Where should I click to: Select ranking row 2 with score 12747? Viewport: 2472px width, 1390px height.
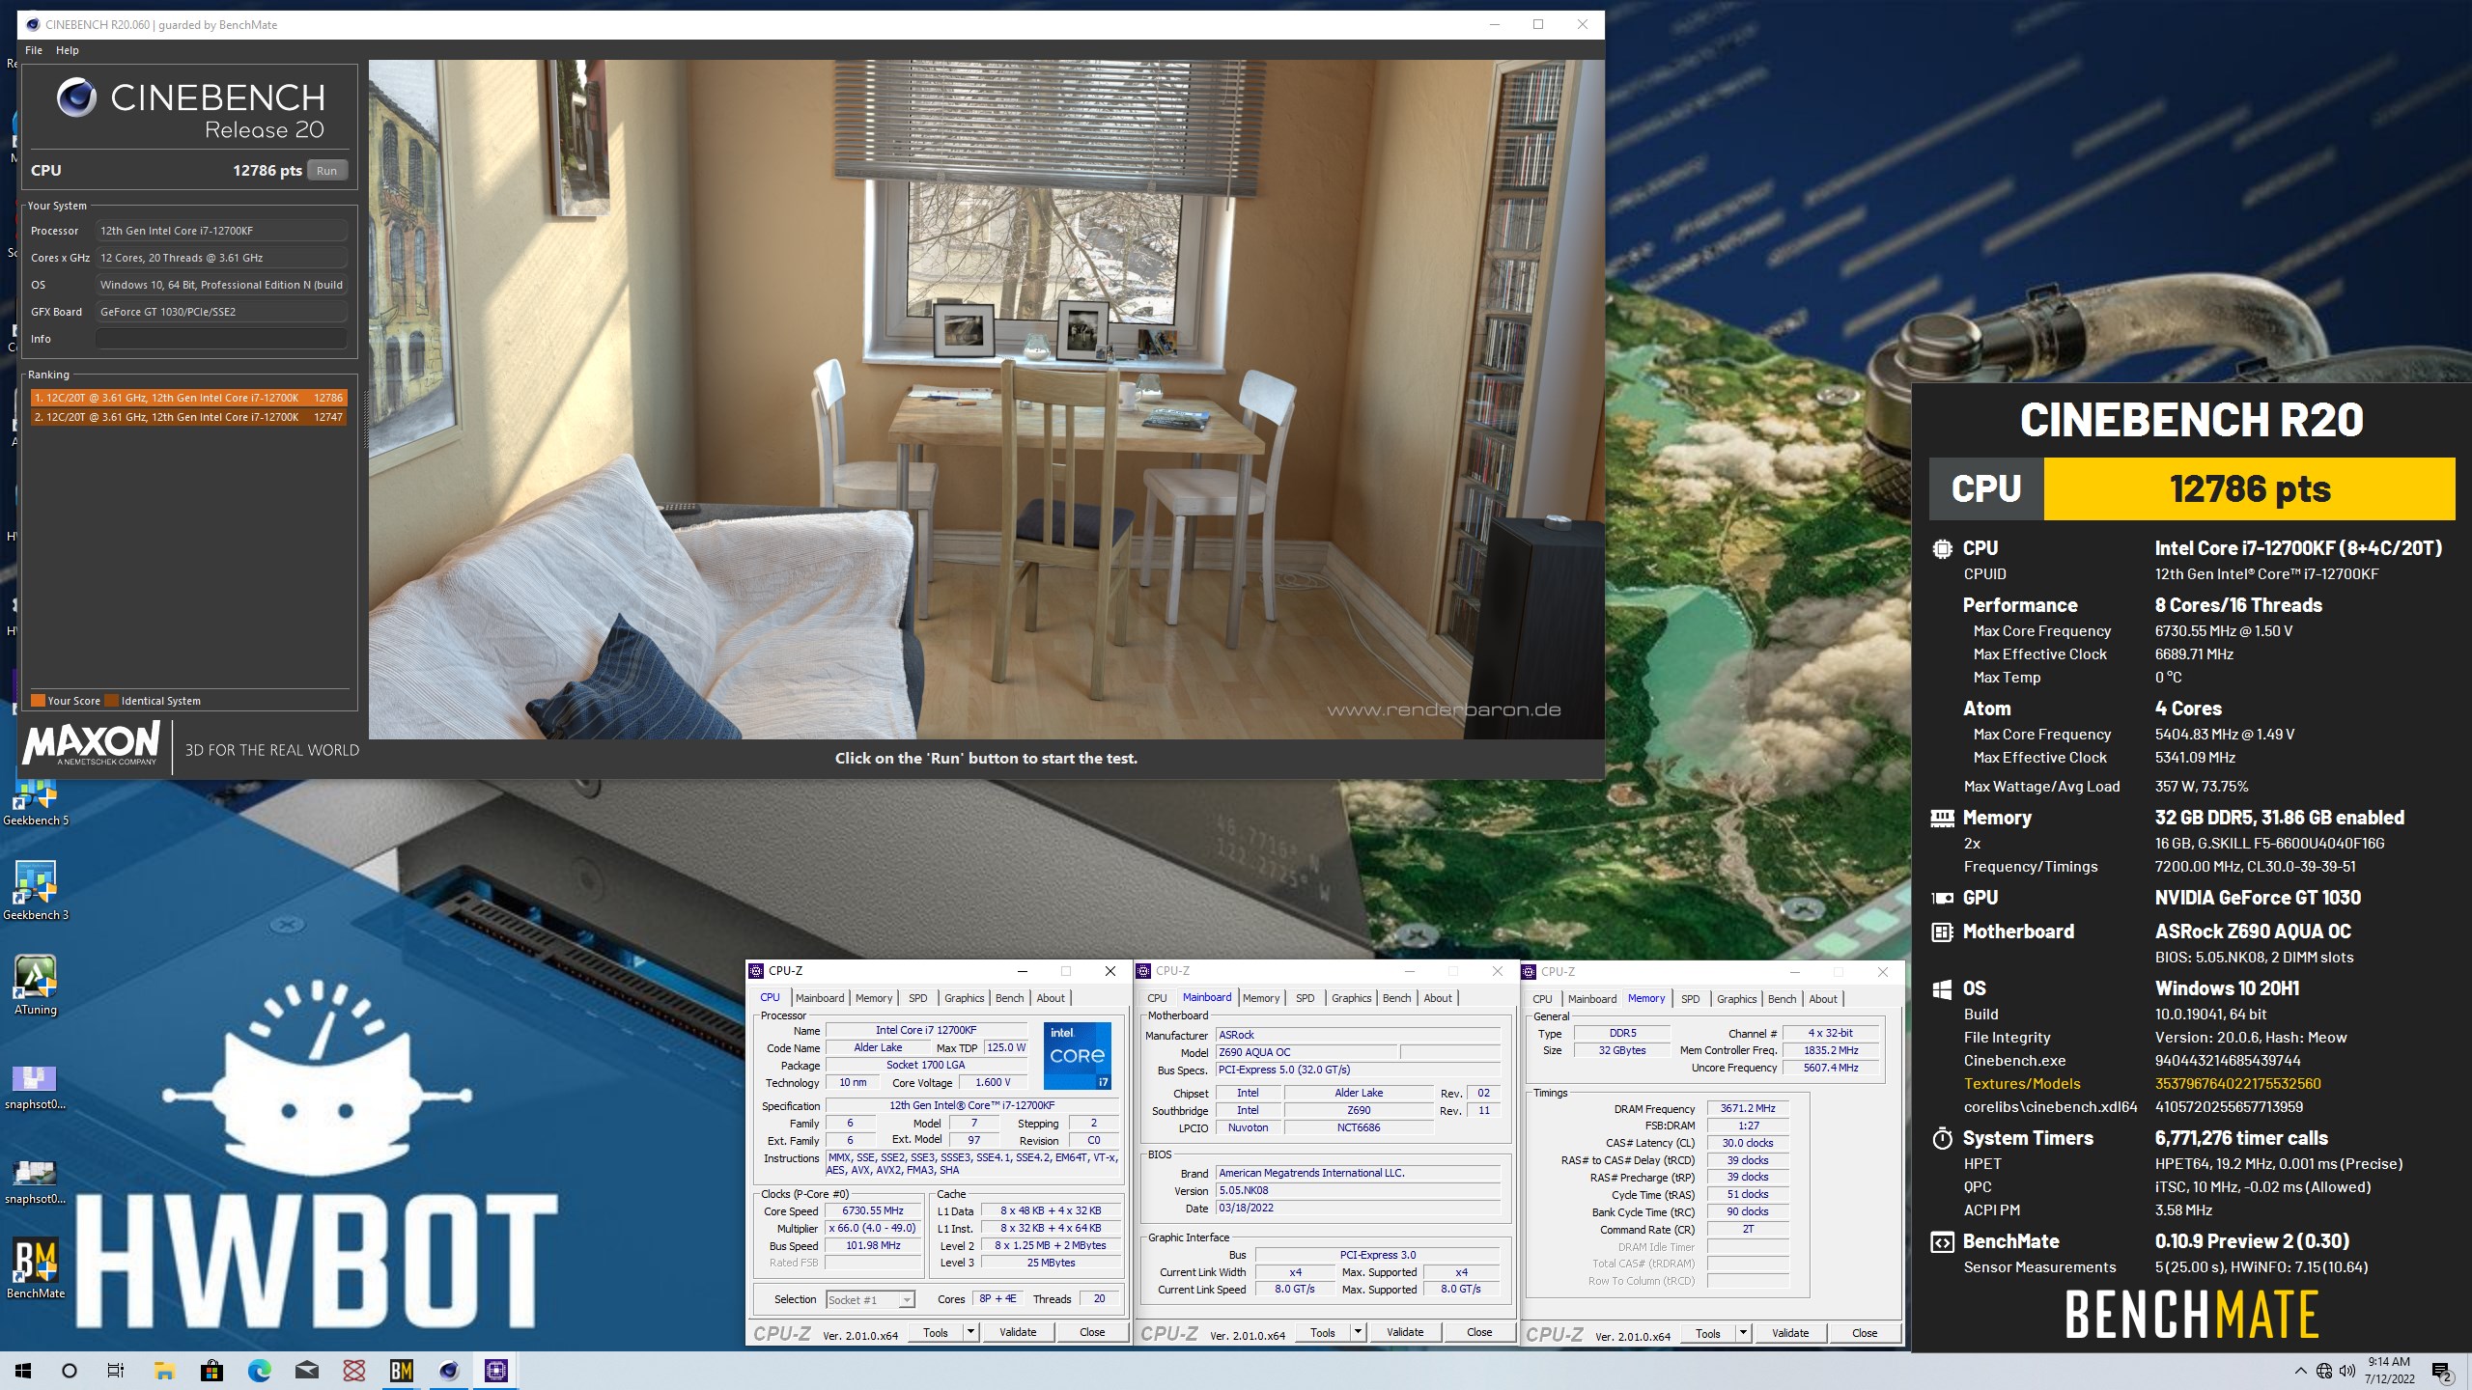(x=188, y=417)
